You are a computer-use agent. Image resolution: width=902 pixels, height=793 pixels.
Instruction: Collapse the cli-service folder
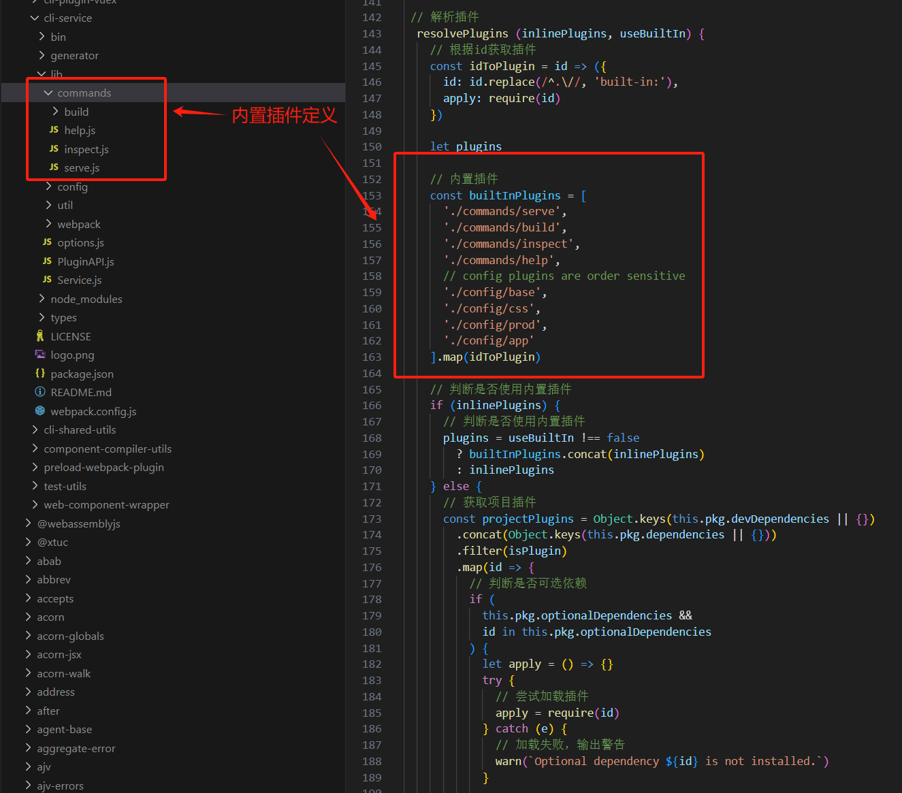point(35,18)
